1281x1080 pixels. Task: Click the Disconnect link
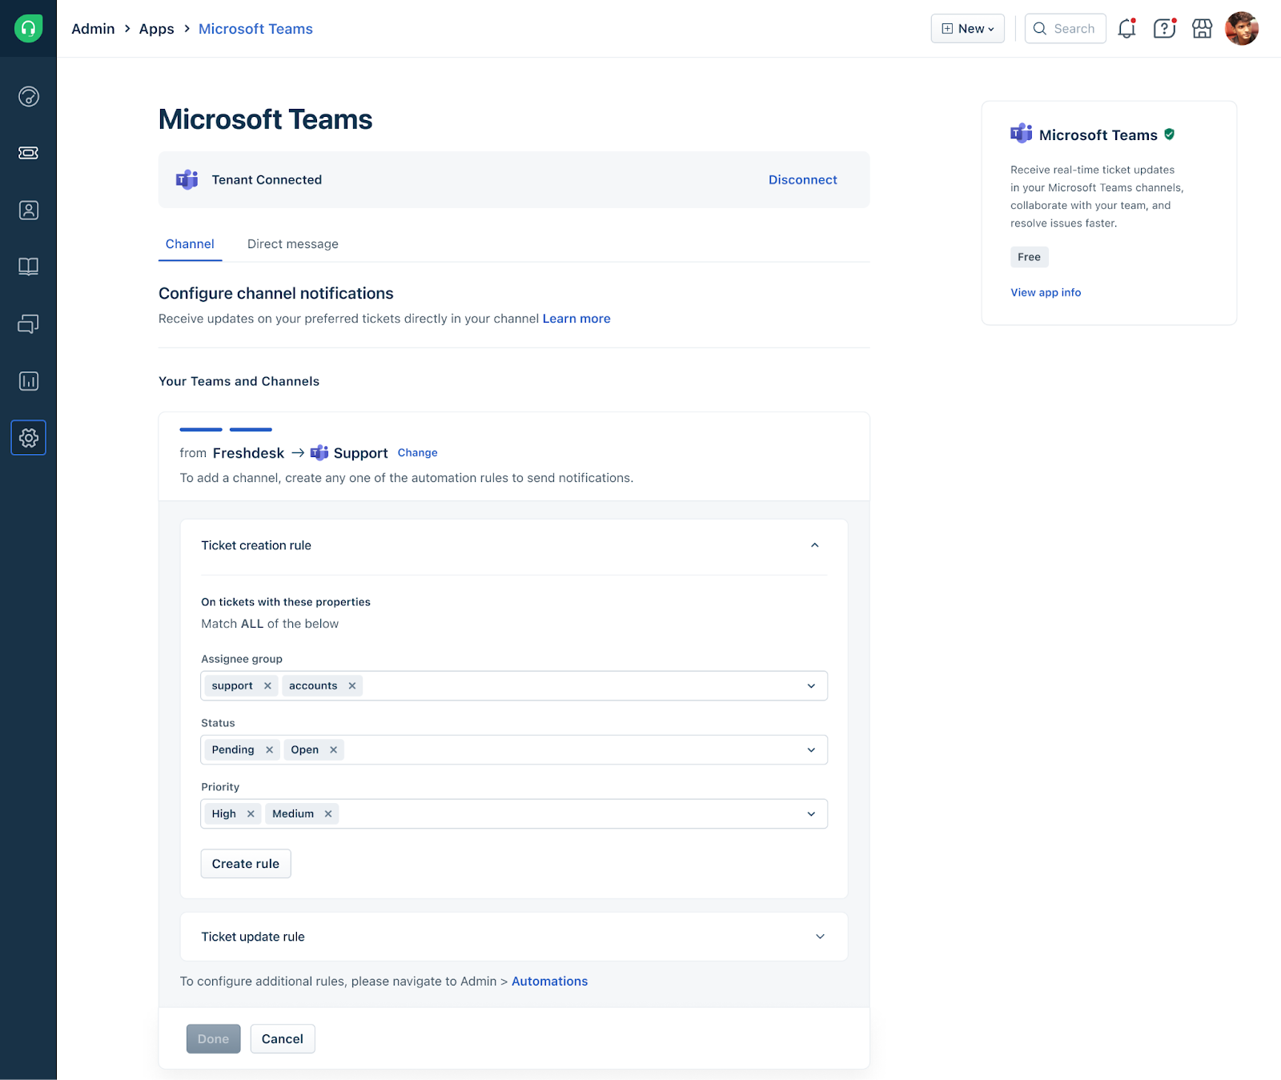(803, 180)
